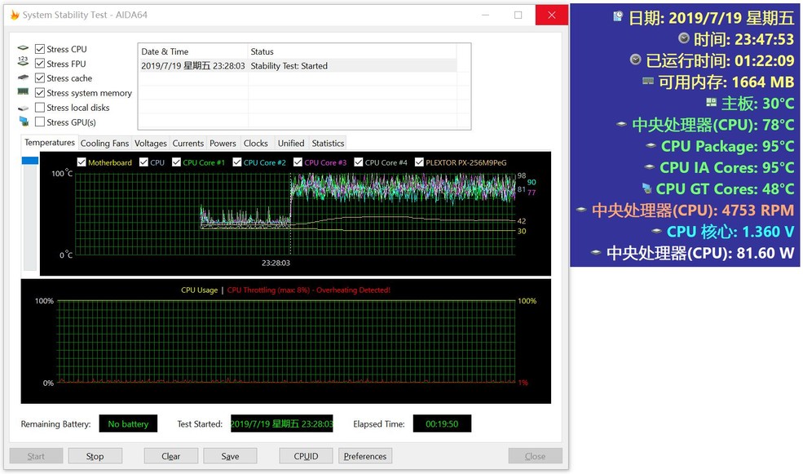Click the icon beside CPU IA Cores: 95°C
Image resolution: width=803 pixels, height=474 pixels.
[650, 167]
